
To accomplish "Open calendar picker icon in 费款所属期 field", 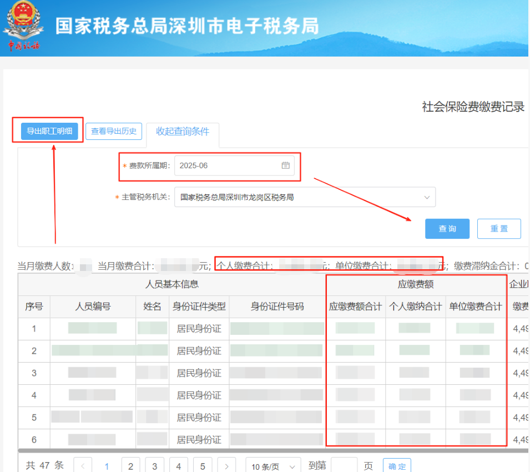I will (x=286, y=165).
